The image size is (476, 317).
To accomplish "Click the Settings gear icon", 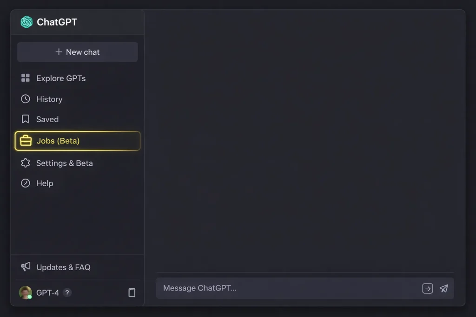I will [x=26, y=163].
